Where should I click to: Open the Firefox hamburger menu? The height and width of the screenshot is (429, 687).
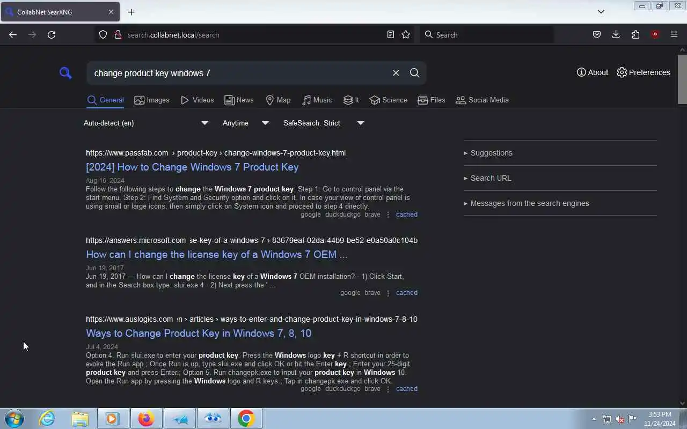point(674,34)
